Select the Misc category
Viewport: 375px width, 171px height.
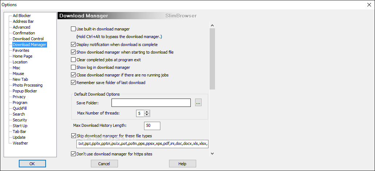(17, 68)
